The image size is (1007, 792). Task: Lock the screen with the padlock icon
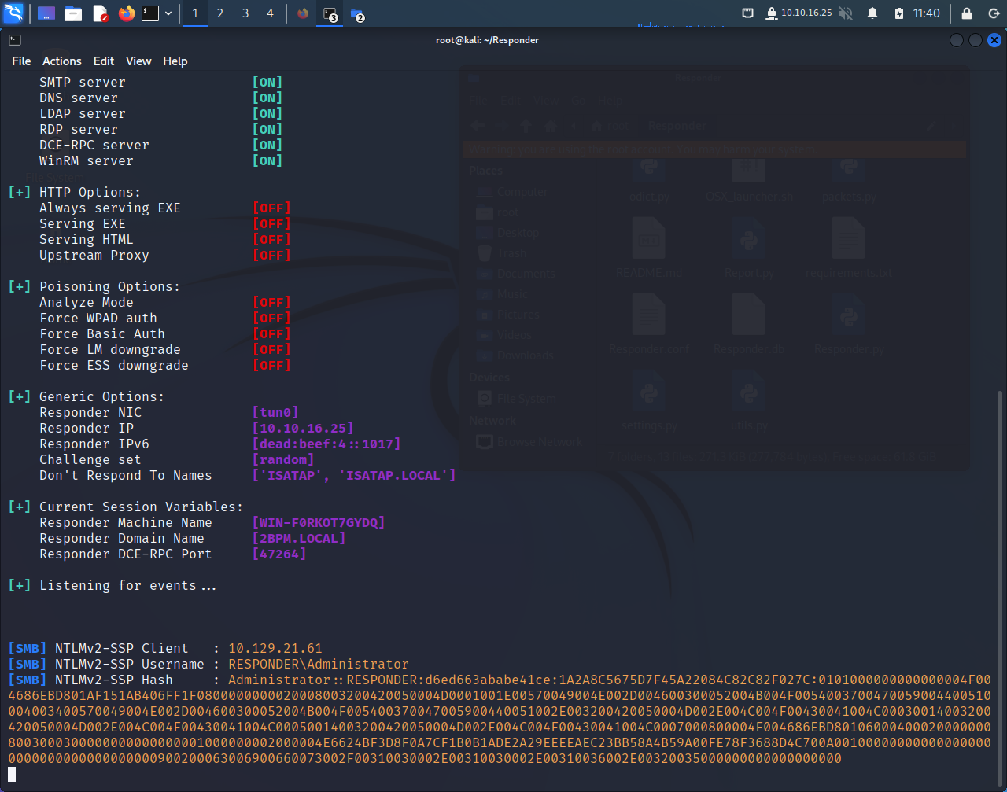[x=967, y=13]
